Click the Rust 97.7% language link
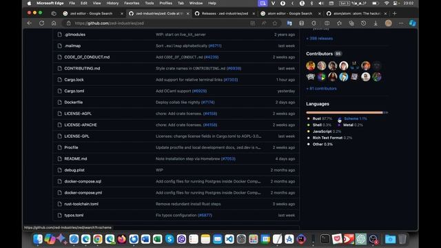Viewport: 441px width, 248px height. [320, 118]
